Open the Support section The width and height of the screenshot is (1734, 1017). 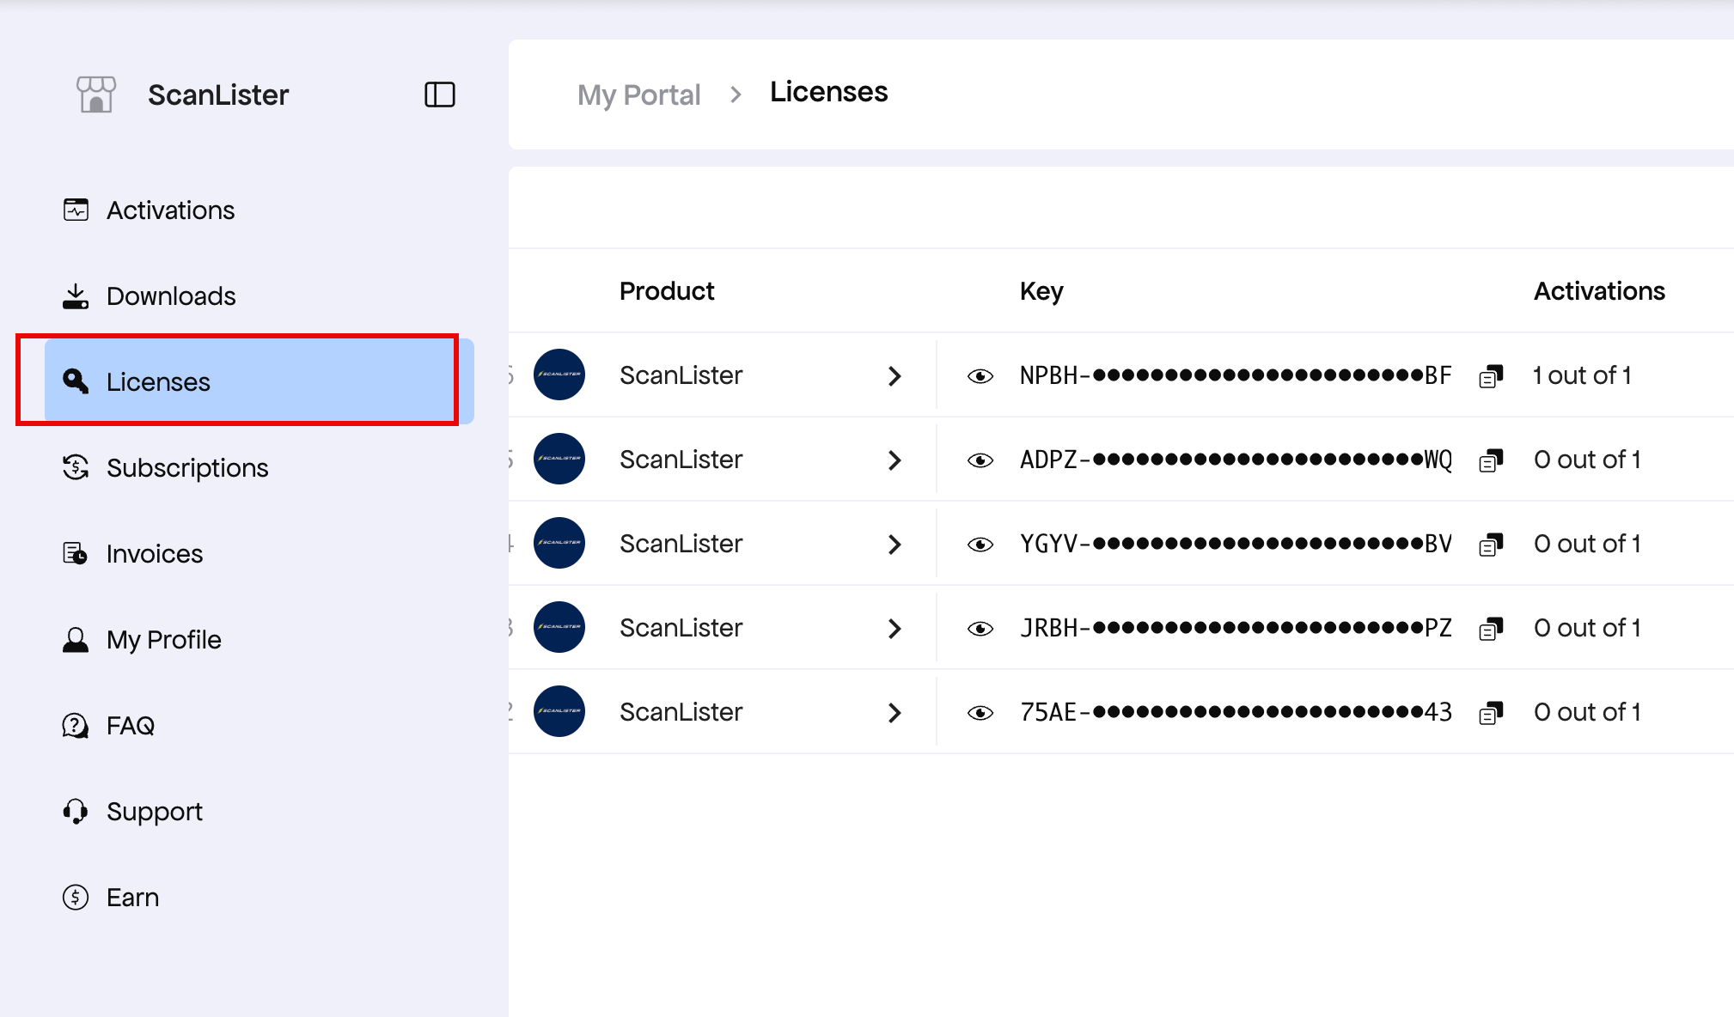pos(259,812)
